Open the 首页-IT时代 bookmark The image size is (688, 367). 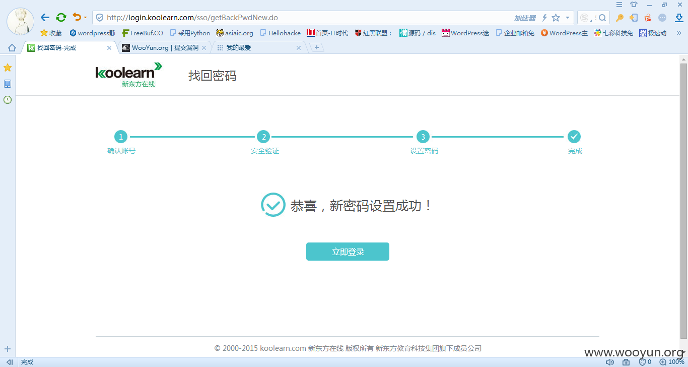(327, 33)
